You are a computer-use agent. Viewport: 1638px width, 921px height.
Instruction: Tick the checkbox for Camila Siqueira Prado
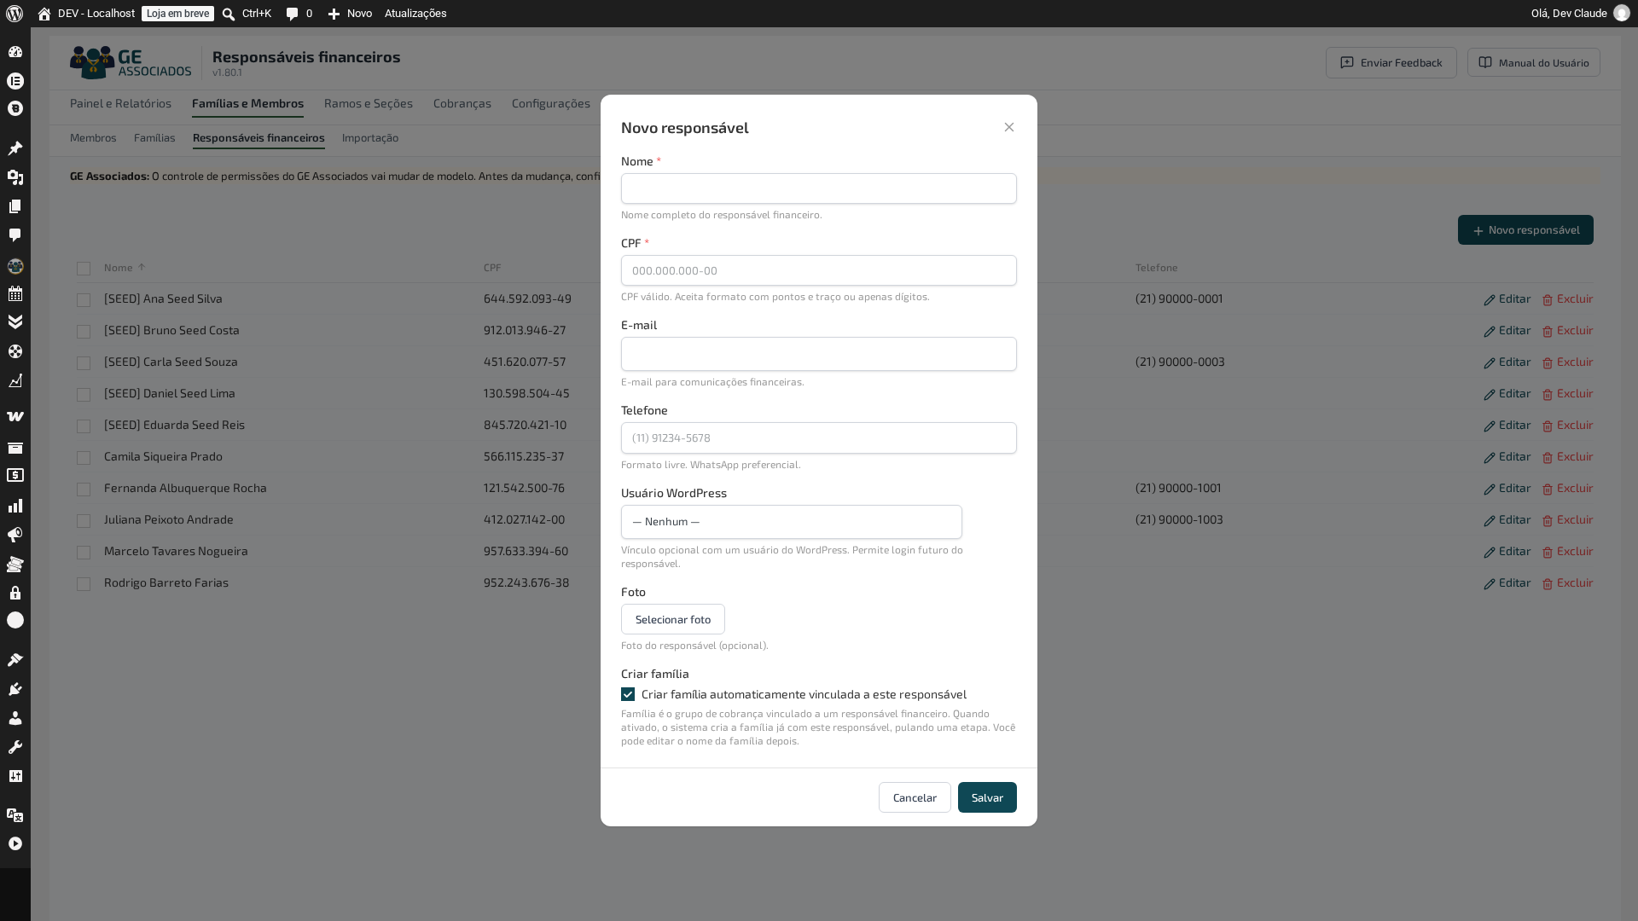pos(84,458)
